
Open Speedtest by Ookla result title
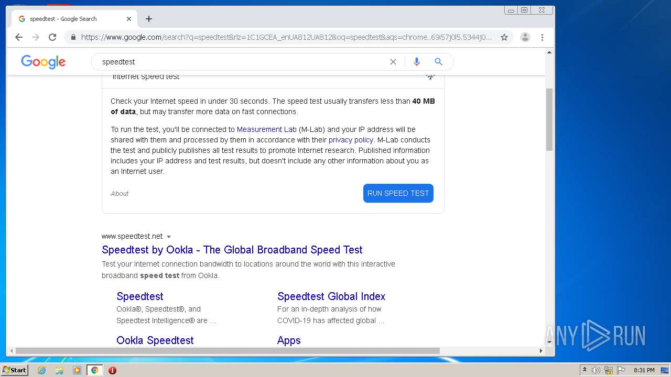click(x=232, y=250)
